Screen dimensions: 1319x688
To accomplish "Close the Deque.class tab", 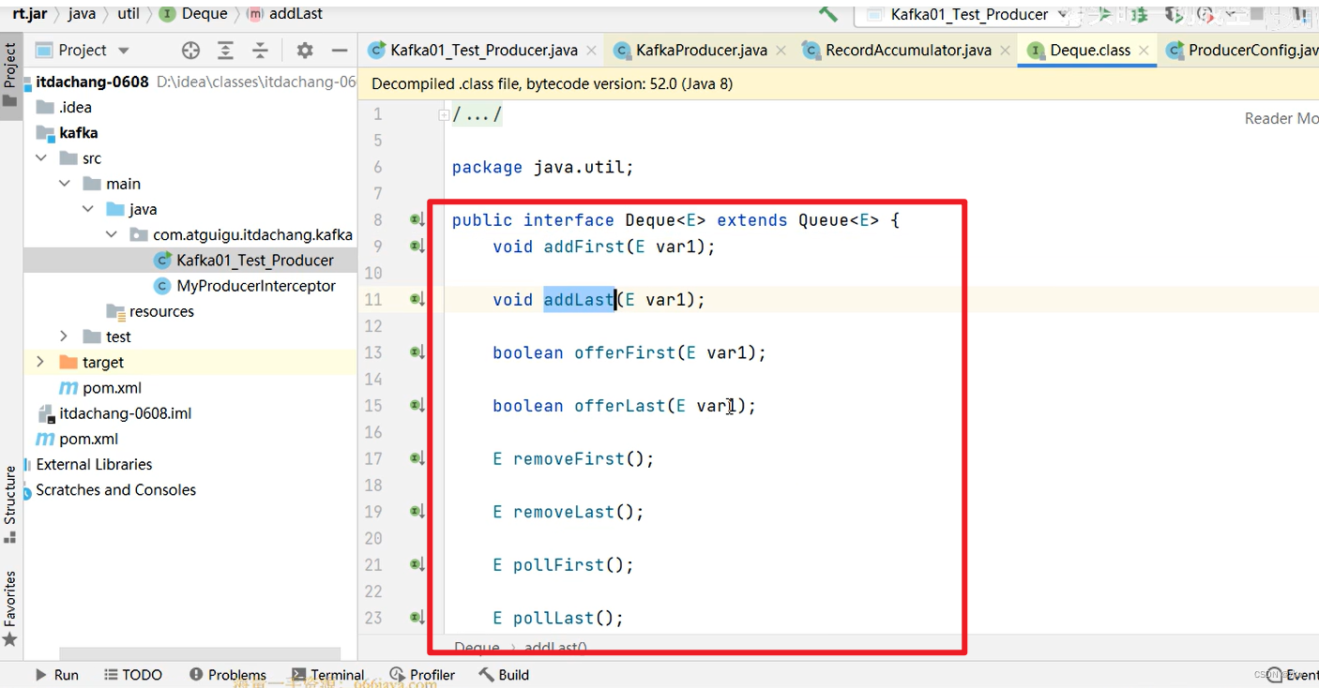I will coord(1144,51).
